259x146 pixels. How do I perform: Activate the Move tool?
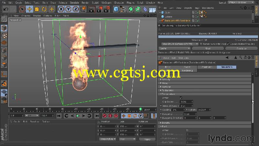click(29, 9)
